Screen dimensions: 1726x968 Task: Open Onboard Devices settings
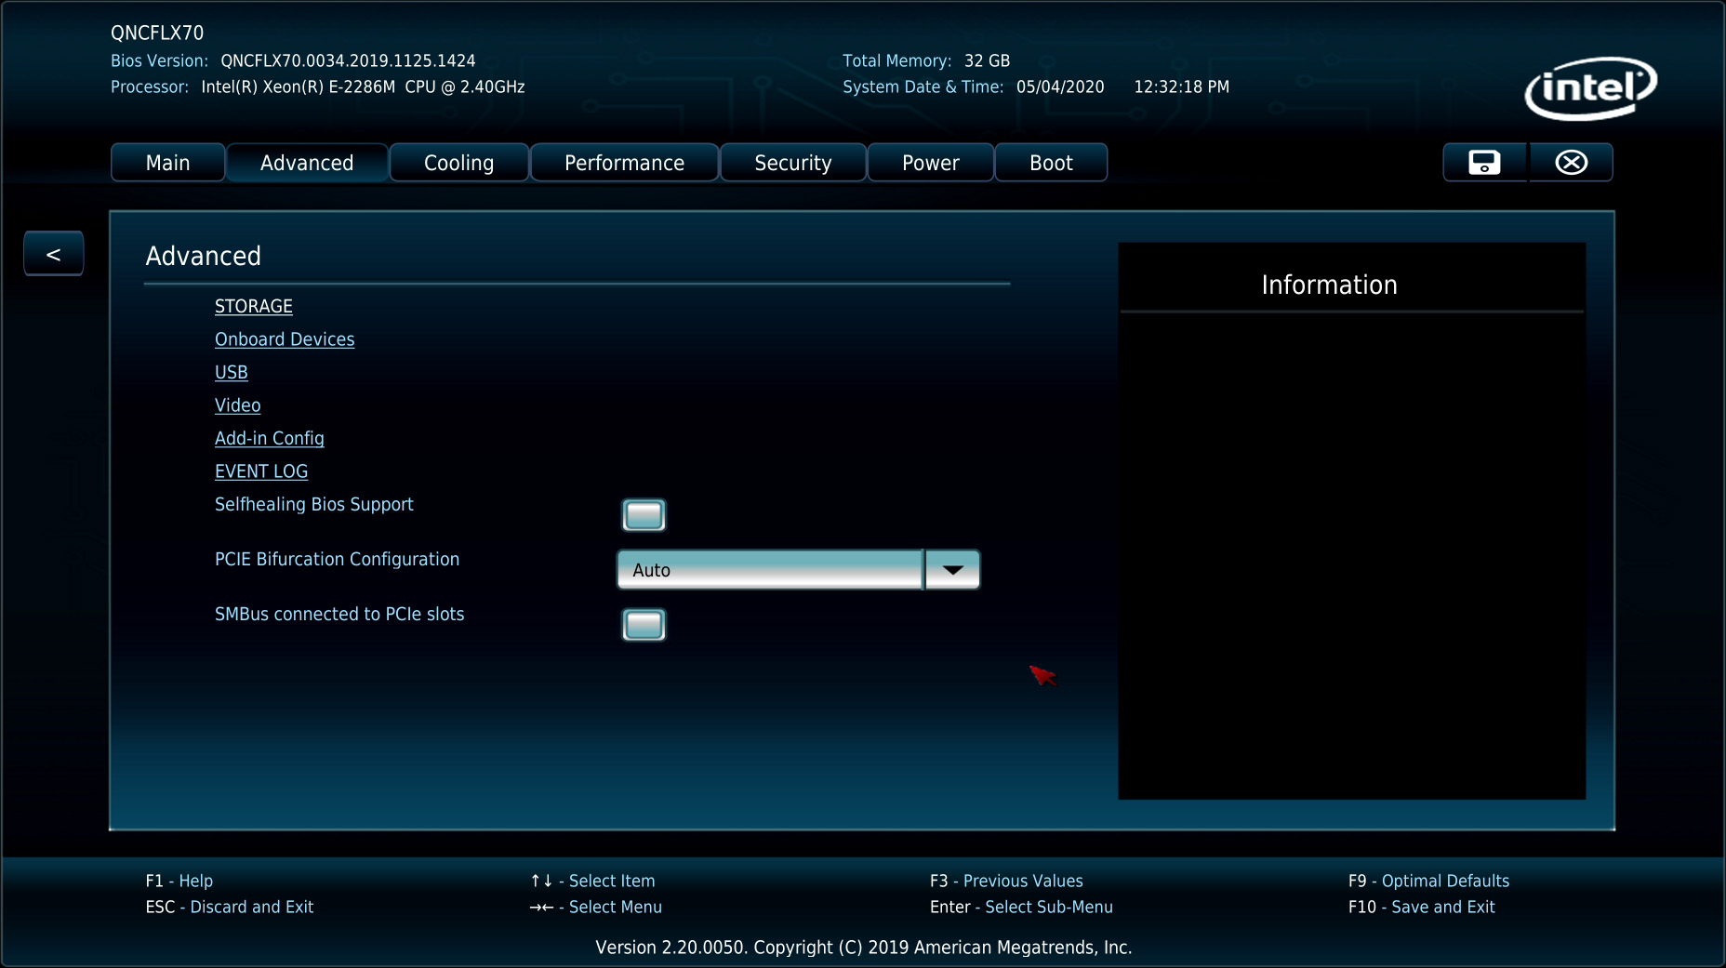285,339
